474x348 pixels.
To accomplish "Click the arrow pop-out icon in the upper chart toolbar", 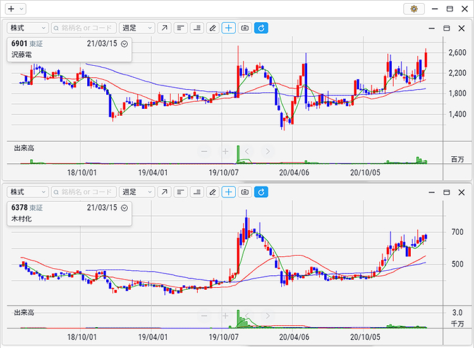I will point(164,28).
